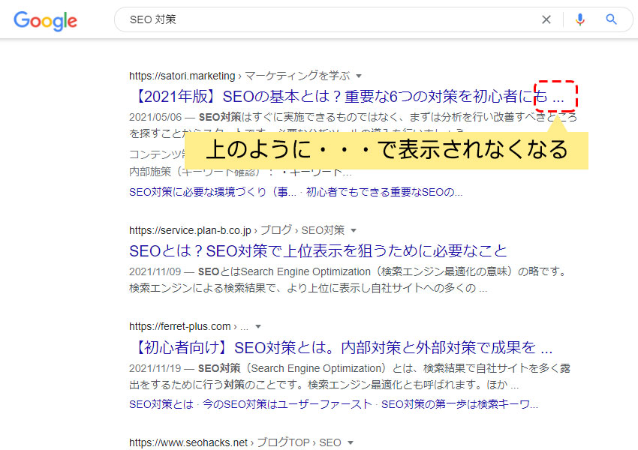638x450 pixels.
Task: Open sitelink 初心者でもできる重要なSEOの...
Action: [x=384, y=192]
